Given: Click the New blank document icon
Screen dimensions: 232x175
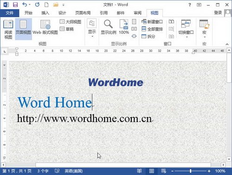Looking at the screenshot, I should coord(46,5).
